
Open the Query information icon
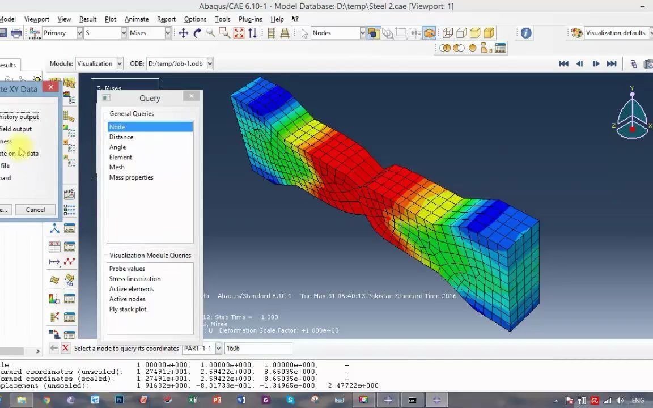pyautogui.click(x=526, y=33)
